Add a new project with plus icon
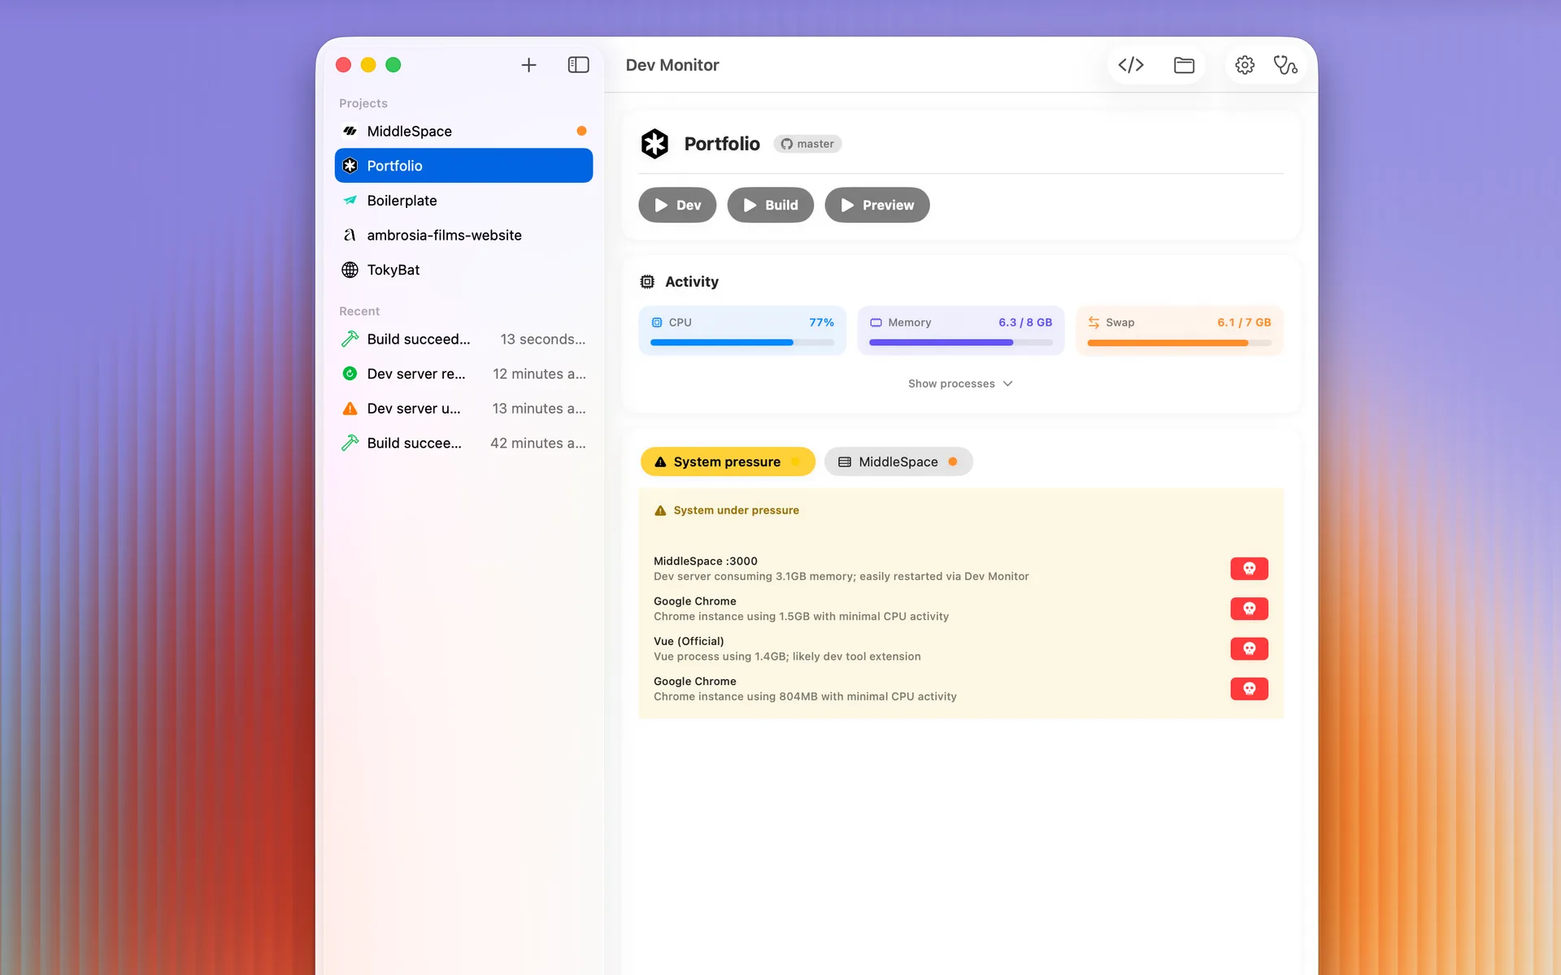Image resolution: width=1561 pixels, height=975 pixels. 528,65
